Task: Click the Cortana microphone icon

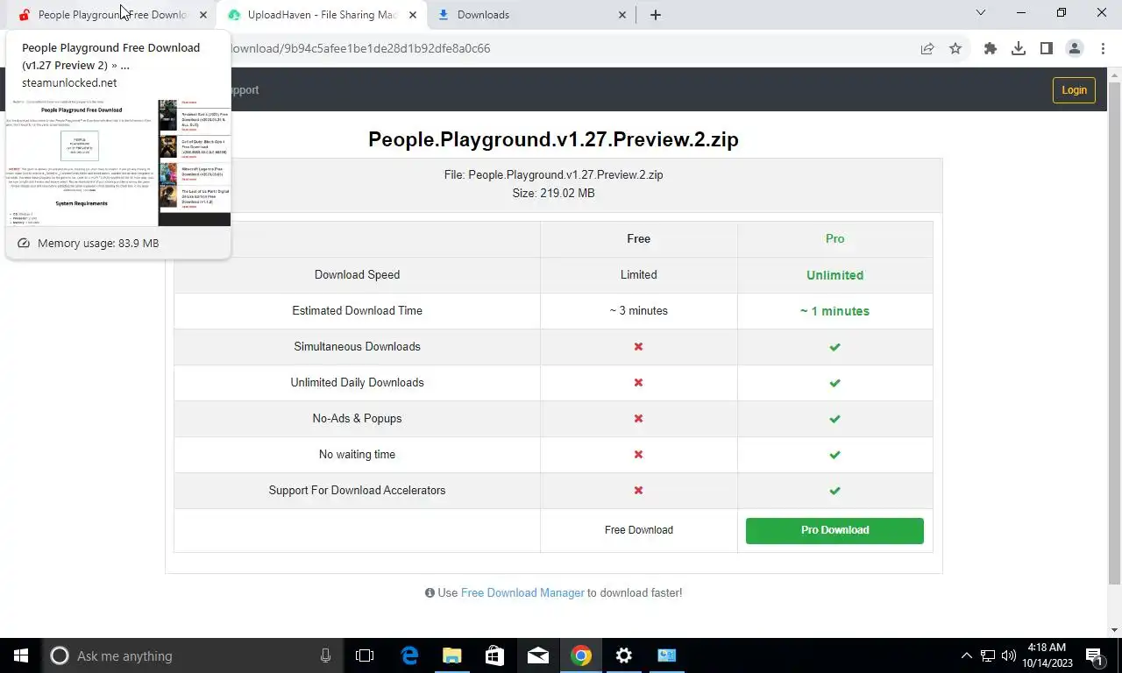Action: 326,655
